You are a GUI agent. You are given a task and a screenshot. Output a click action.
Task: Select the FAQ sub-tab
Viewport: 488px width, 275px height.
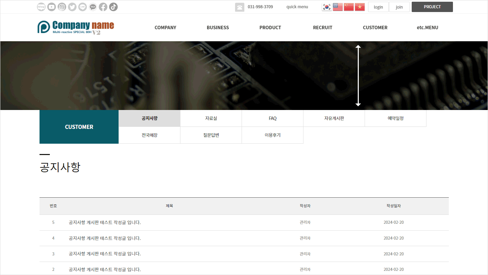[273, 118]
